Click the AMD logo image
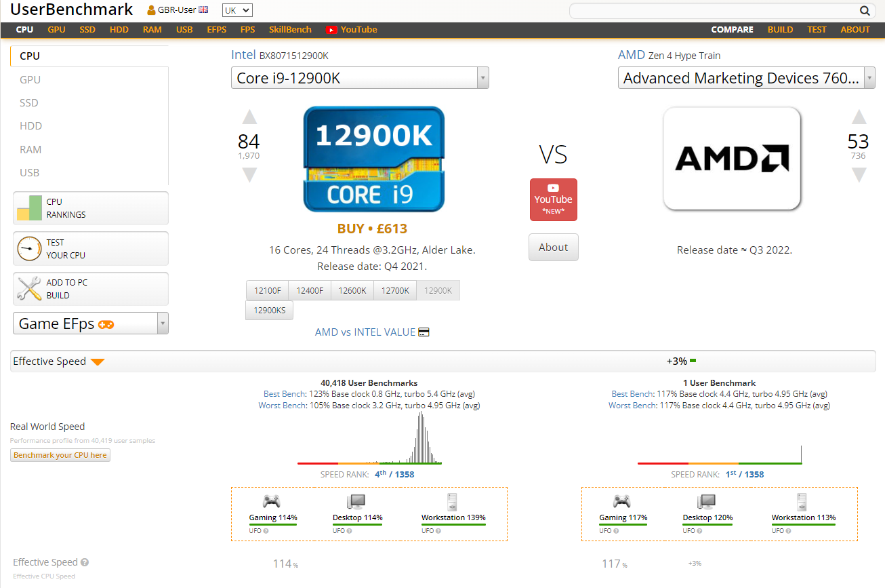 point(732,158)
